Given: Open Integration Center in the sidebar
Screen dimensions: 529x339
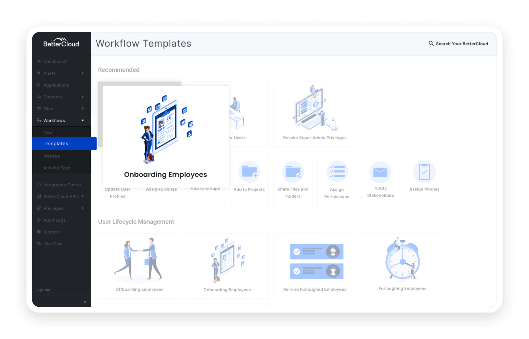Looking at the screenshot, I should [62, 185].
